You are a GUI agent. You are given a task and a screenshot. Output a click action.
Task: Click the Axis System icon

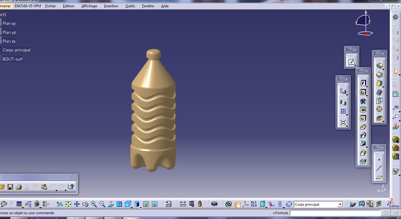(246, 204)
